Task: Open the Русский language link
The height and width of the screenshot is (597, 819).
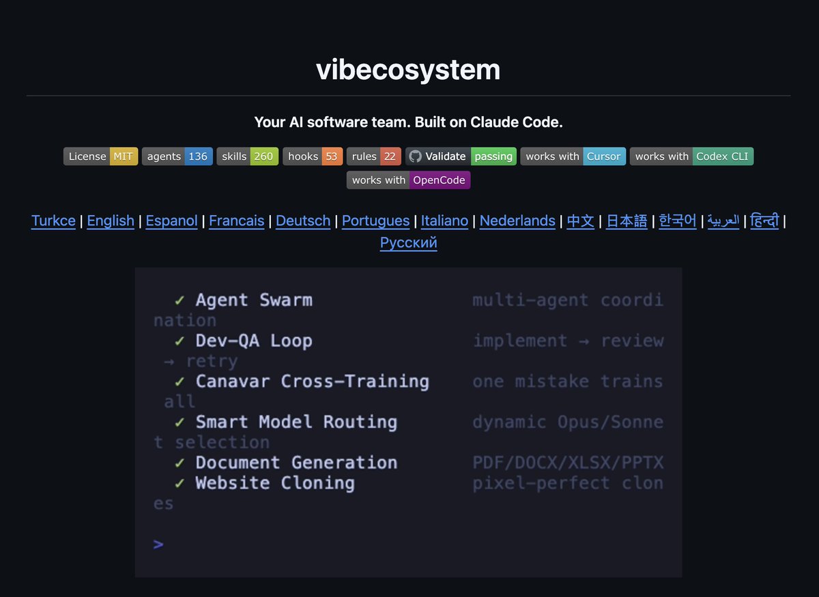Action: point(409,242)
